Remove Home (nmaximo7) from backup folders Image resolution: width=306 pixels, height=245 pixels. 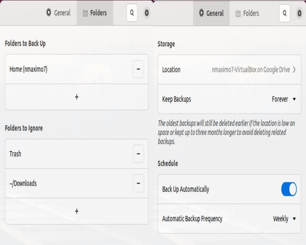tap(138, 70)
